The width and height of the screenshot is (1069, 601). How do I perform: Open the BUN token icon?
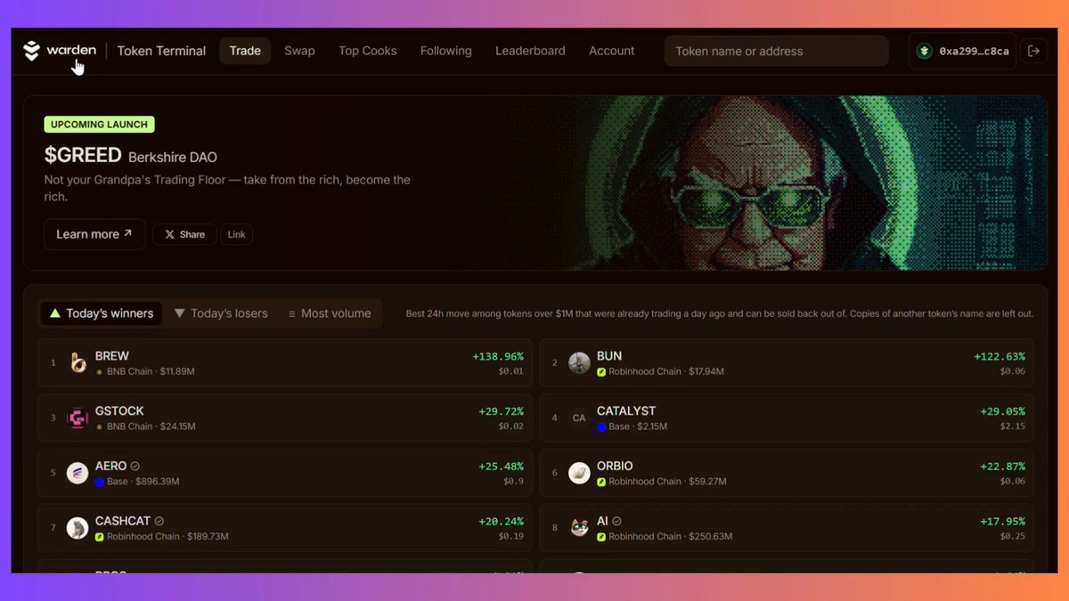click(579, 362)
